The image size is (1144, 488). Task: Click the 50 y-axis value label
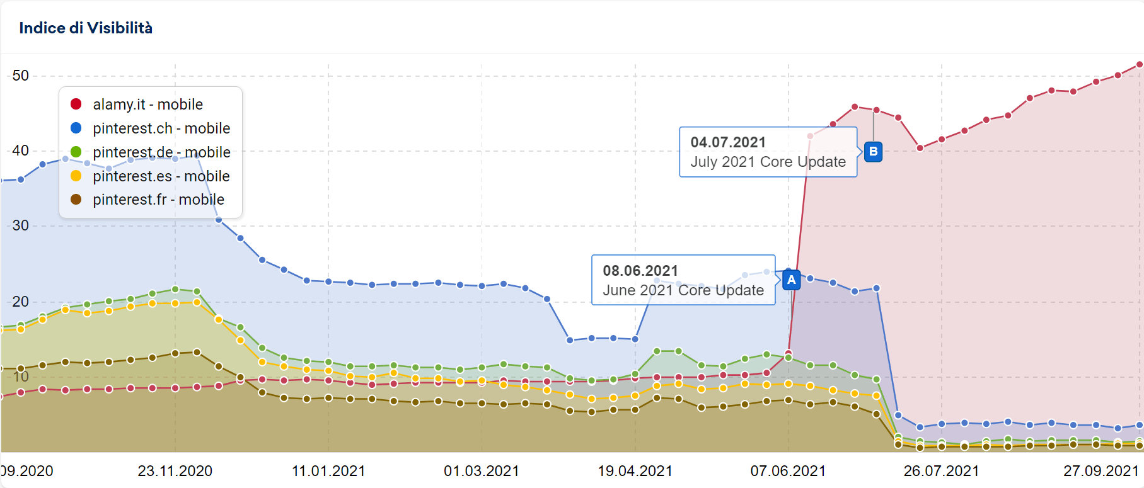21,76
